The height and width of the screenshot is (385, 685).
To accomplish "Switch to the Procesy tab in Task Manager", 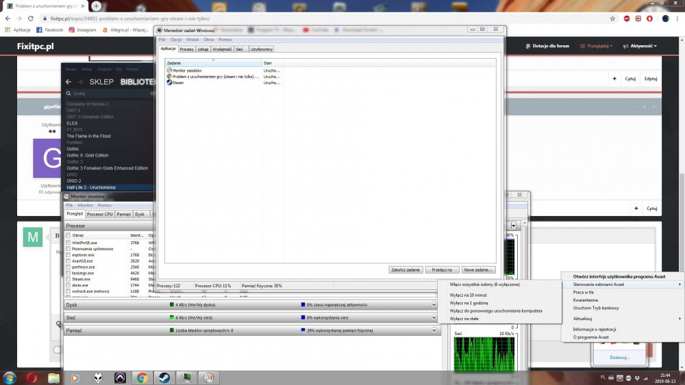I will point(186,49).
